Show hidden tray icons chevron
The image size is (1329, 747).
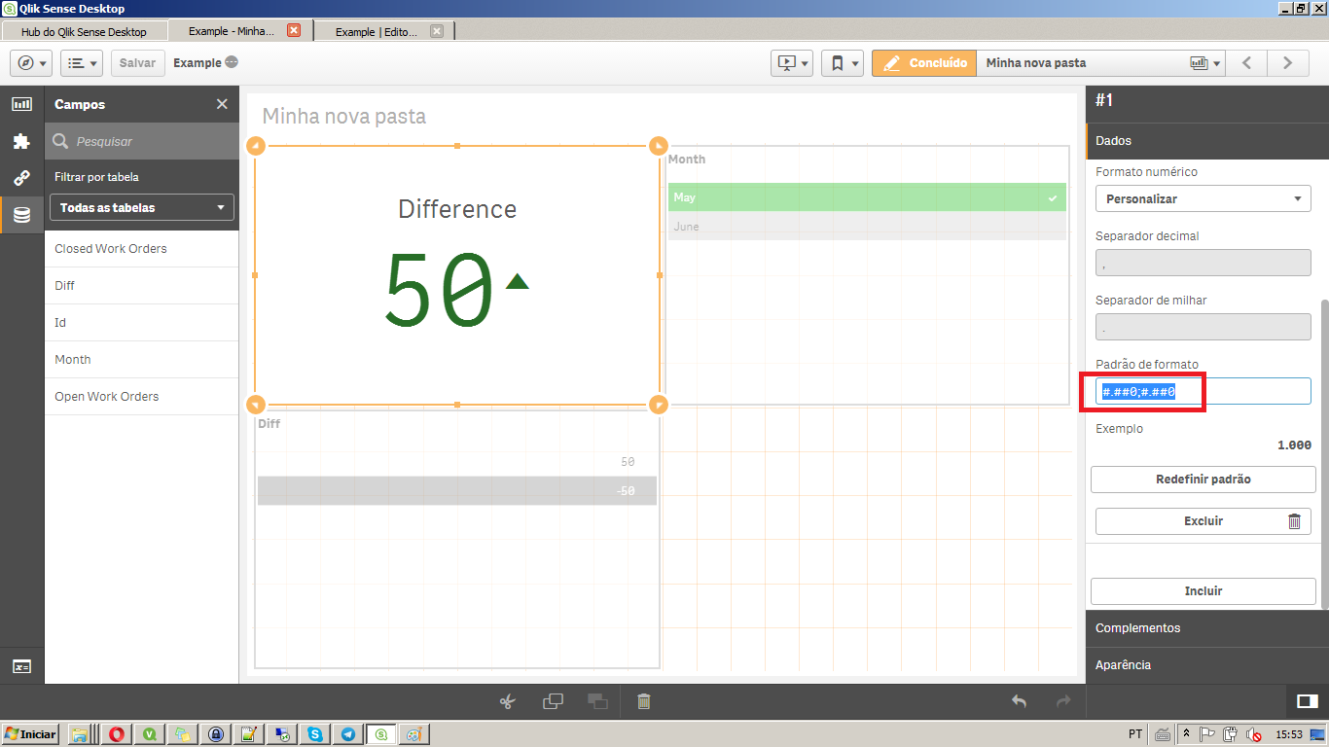(1187, 733)
